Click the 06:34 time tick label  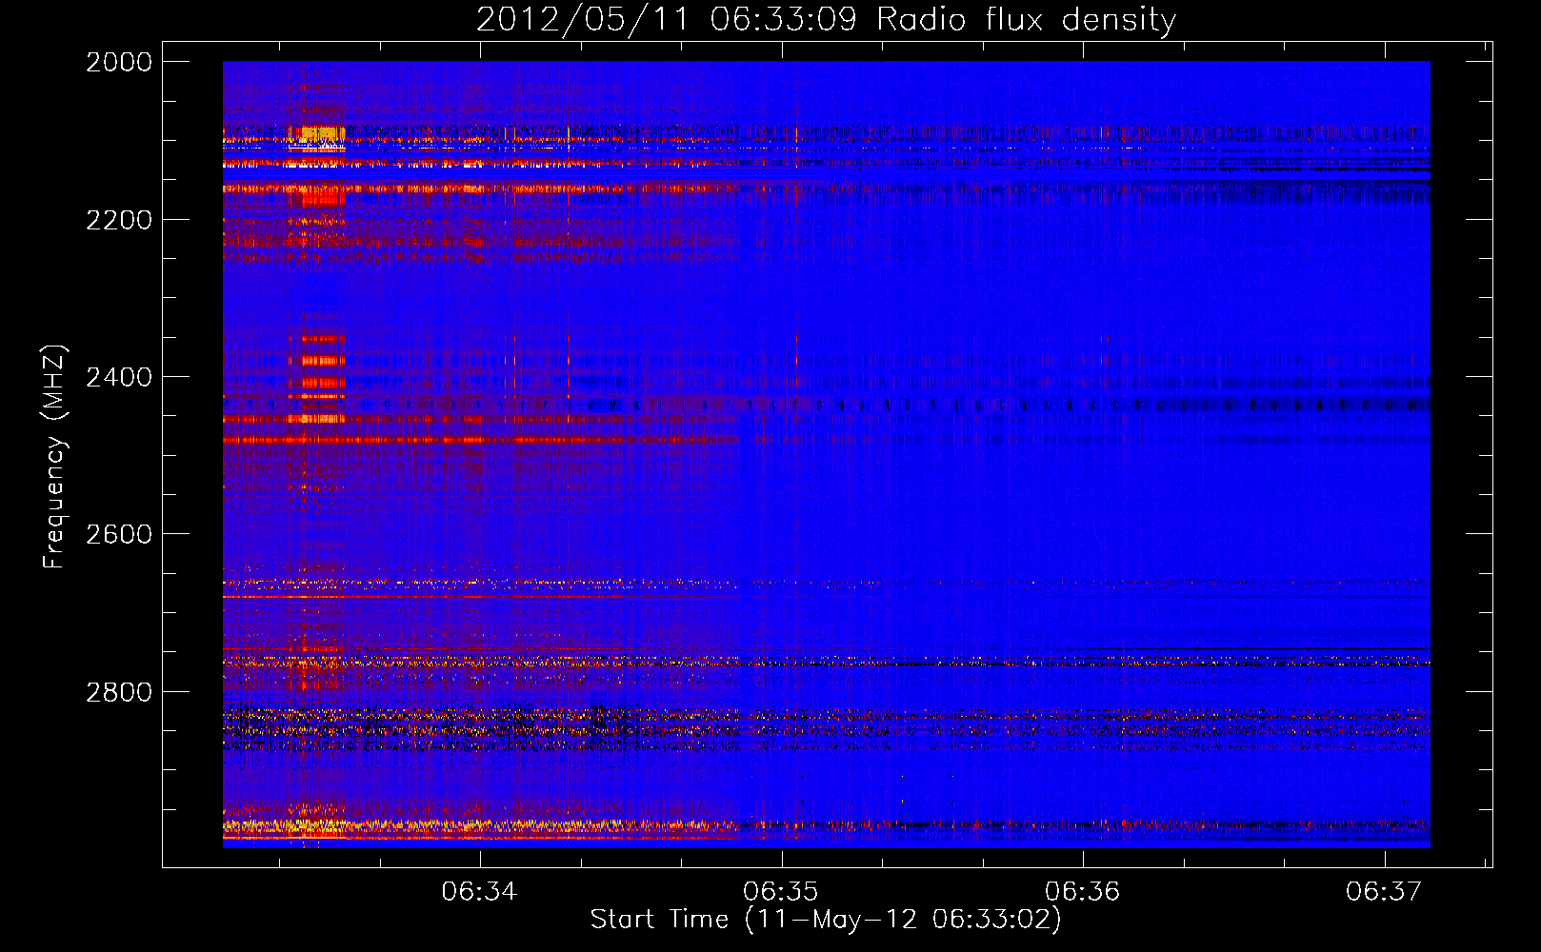(480, 891)
